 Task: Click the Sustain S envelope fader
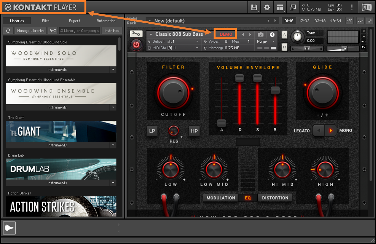click(257, 78)
